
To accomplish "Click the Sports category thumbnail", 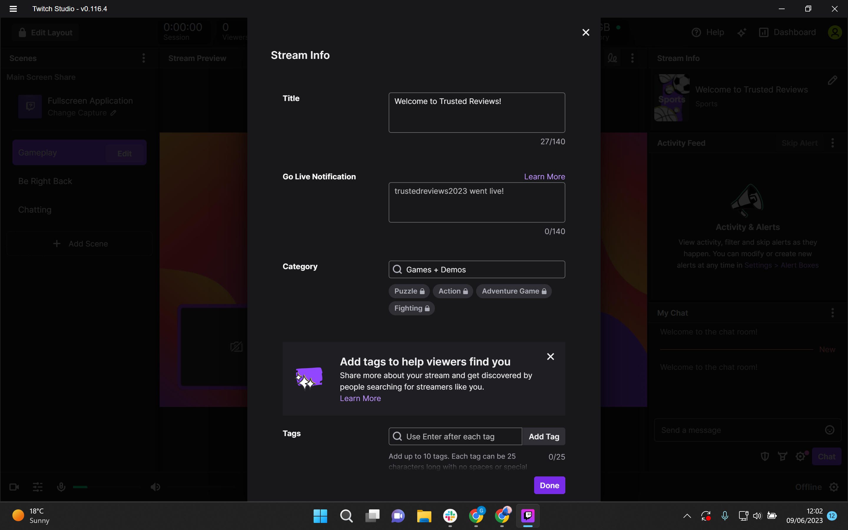I will point(672,98).
